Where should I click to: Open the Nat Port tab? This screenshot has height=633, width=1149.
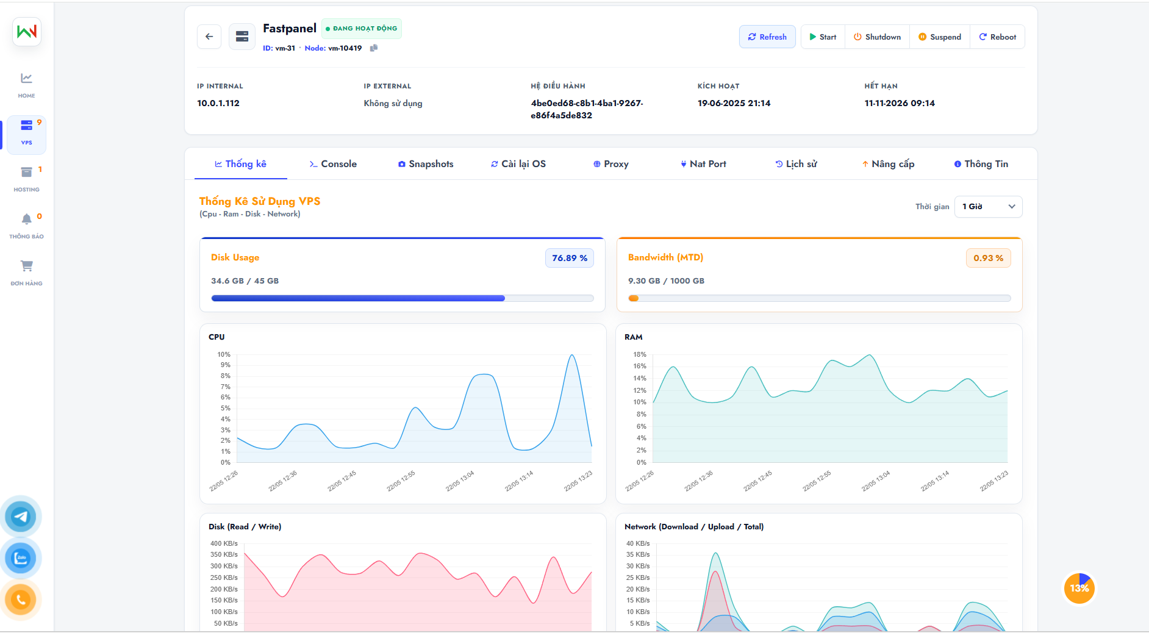pos(703,164)
